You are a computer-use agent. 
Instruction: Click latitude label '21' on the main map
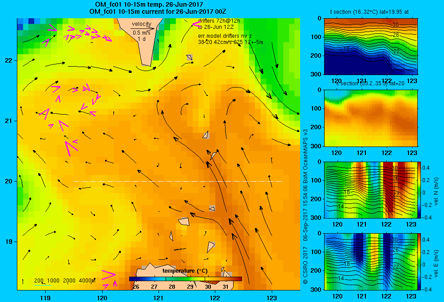9,121
